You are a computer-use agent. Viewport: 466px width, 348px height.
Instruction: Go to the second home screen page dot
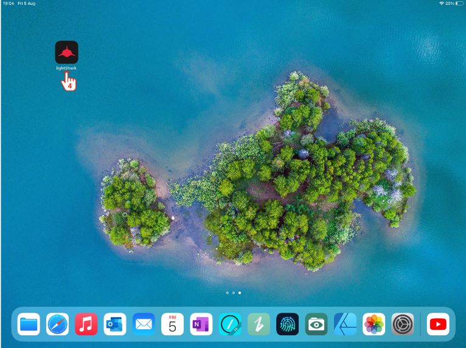pyautogui.click(x=234, y=293)
